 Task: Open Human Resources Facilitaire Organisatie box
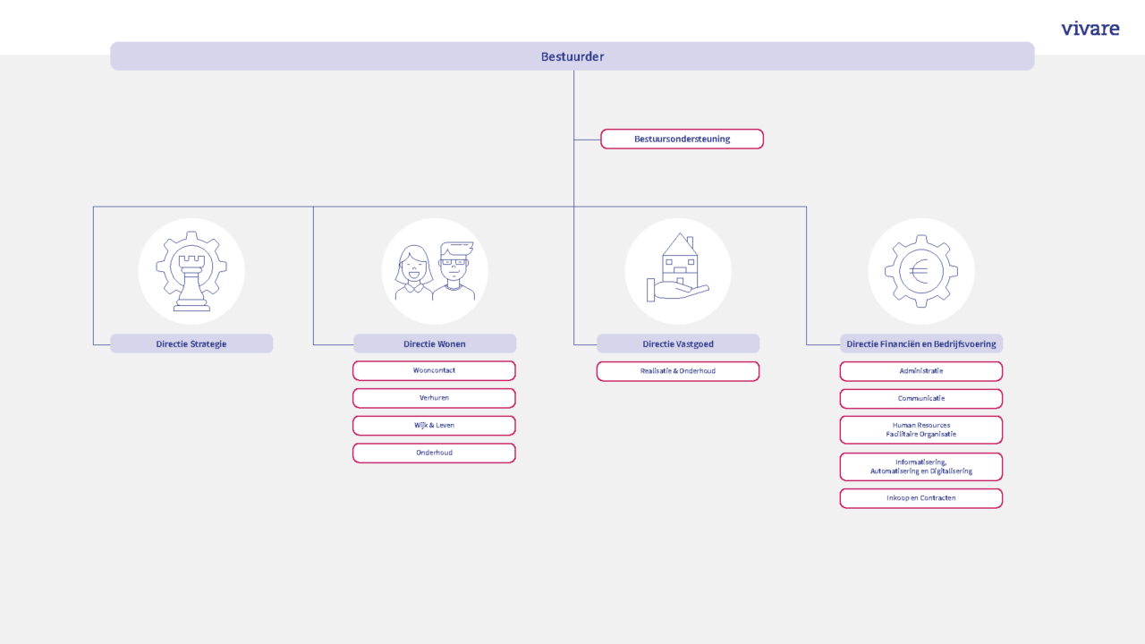point(920,429)
